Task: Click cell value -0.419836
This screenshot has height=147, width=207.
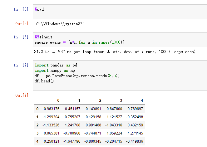Action: click(x=135, y=141)
